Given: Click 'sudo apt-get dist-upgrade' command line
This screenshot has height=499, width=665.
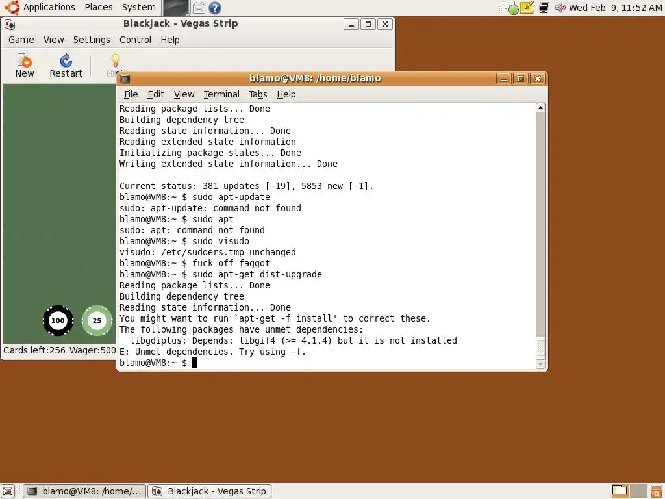Looking at the screenshot, I should [221, 275].
